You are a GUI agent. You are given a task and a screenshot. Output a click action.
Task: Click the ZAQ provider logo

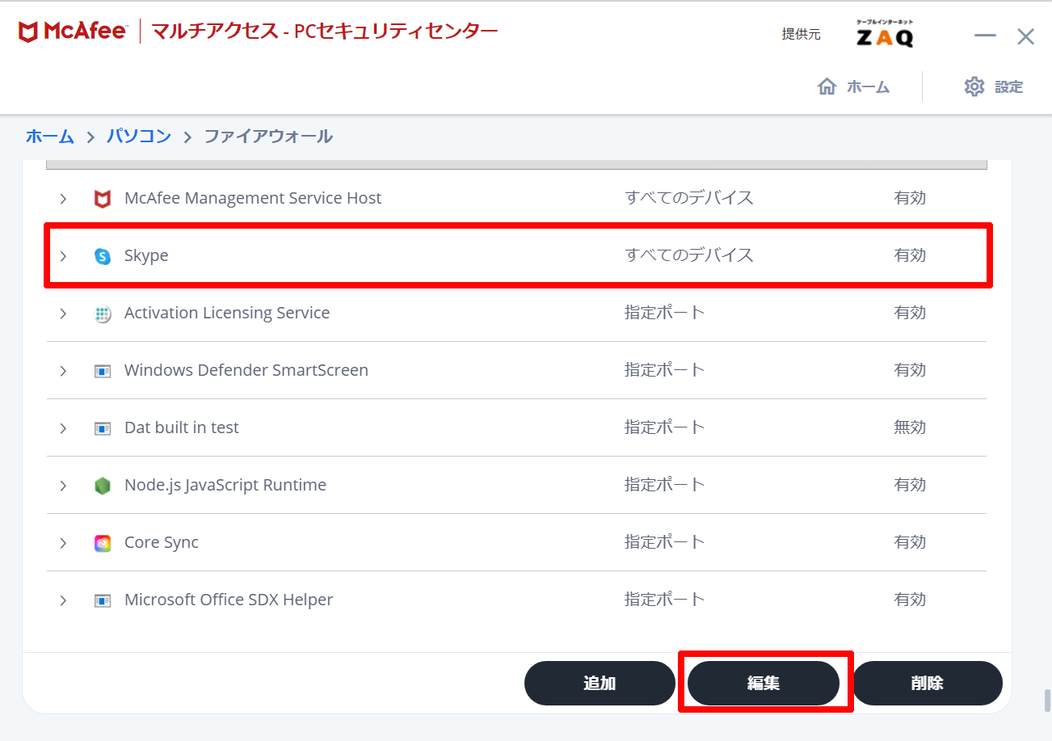tap(885, 34)
